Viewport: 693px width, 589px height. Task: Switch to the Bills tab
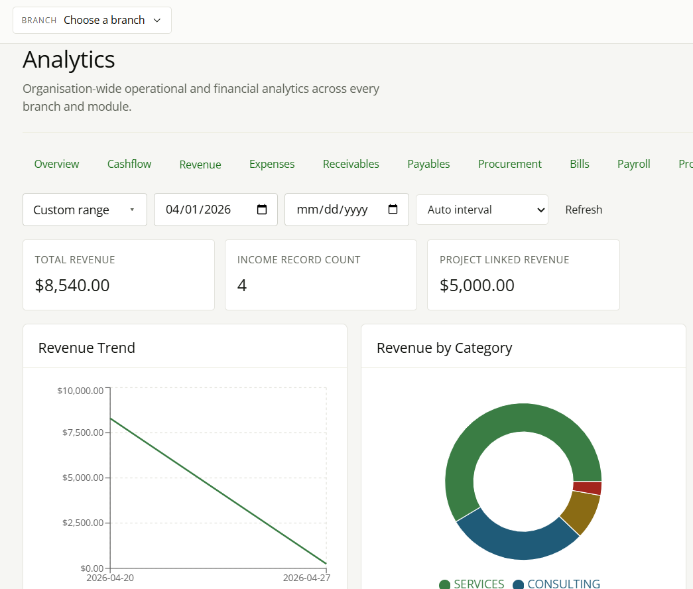[x=580, y=164]
